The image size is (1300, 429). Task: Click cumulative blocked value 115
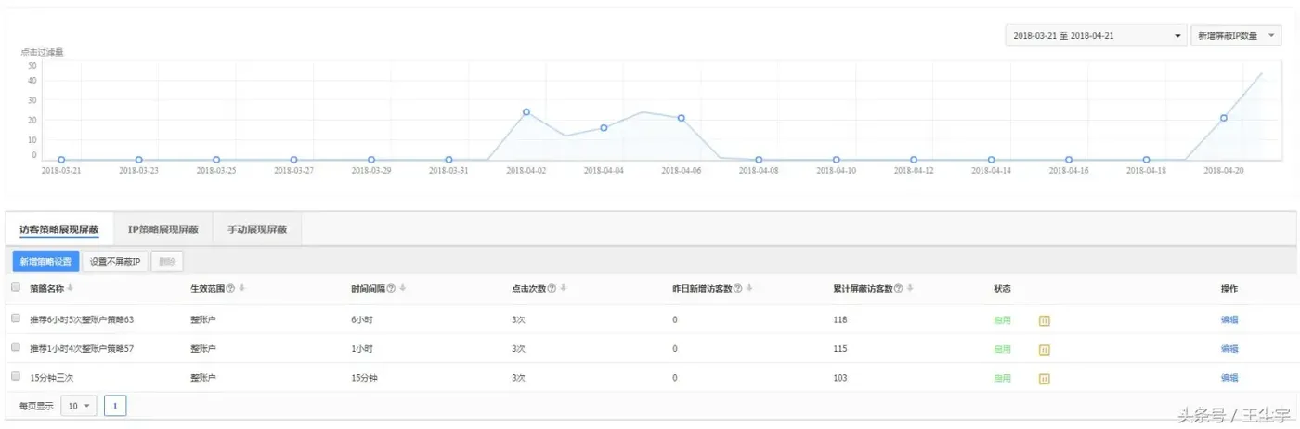841,349
